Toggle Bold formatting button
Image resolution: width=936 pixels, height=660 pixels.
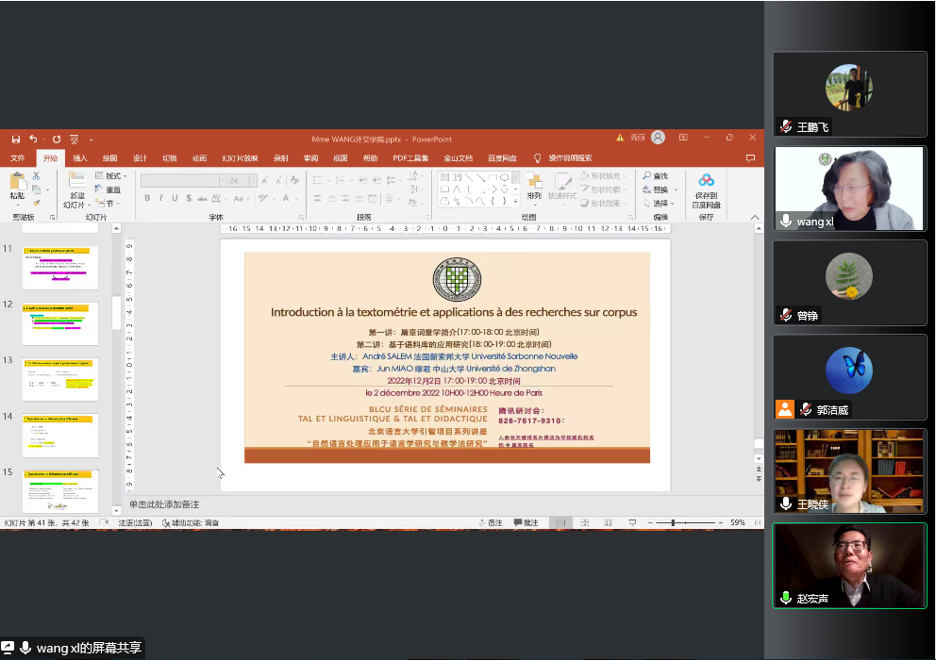tap(148, 198)
